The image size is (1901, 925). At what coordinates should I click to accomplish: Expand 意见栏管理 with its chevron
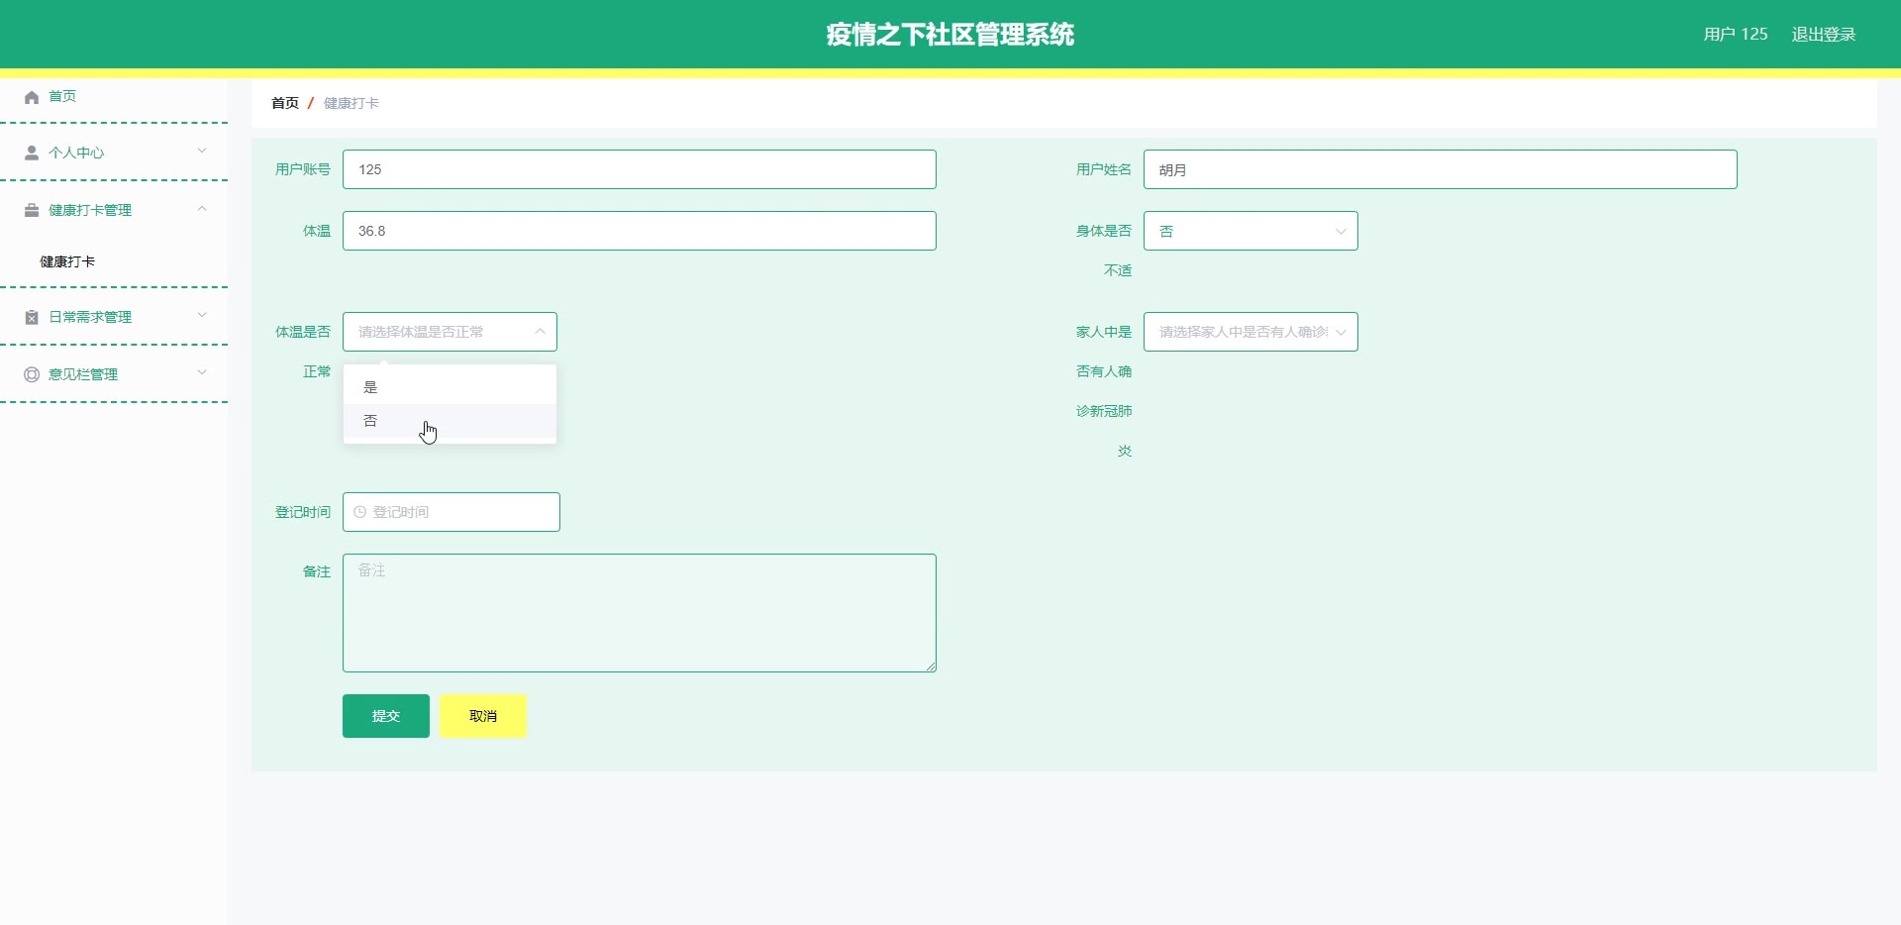[x=202, y=372]
